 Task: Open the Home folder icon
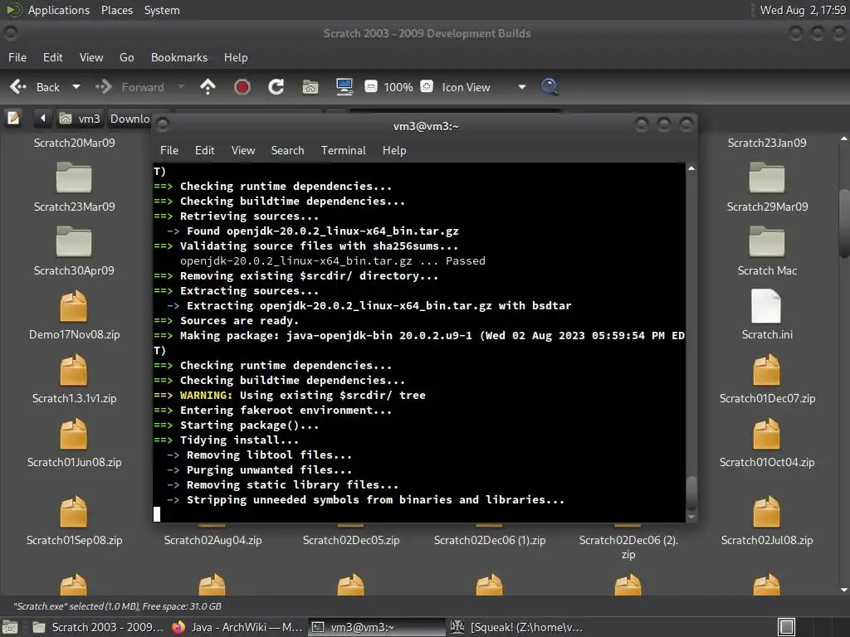(310, 86)
